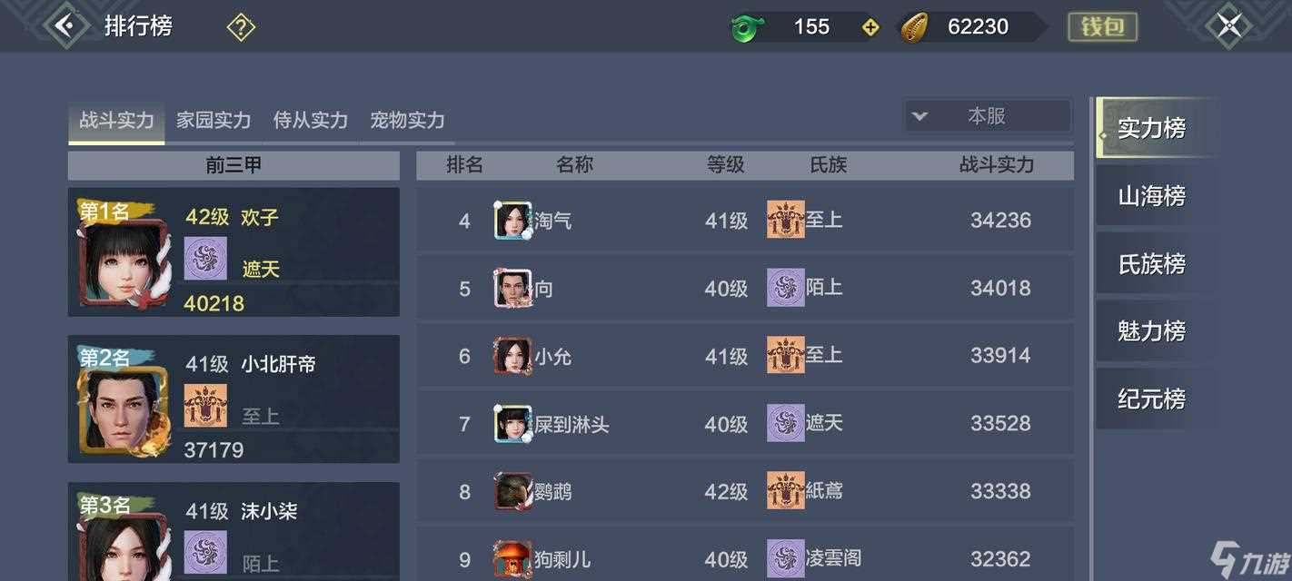
Task: Select the rank 7 屎到淋头 avatar
Action: 512,424
